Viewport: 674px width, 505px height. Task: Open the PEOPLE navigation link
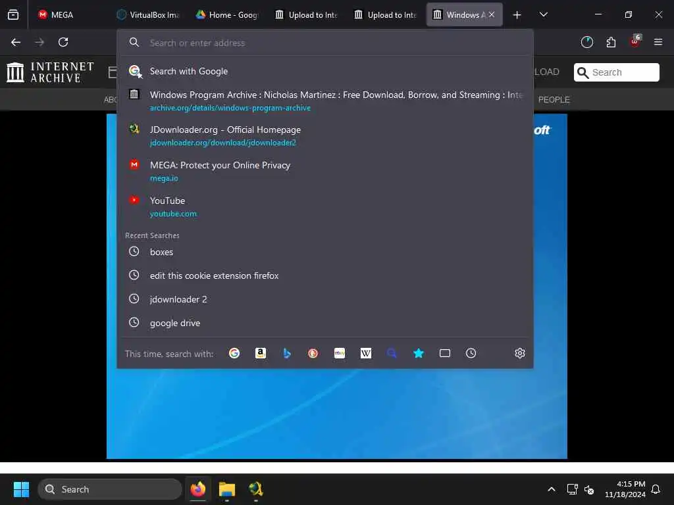(x=554, y=100)
